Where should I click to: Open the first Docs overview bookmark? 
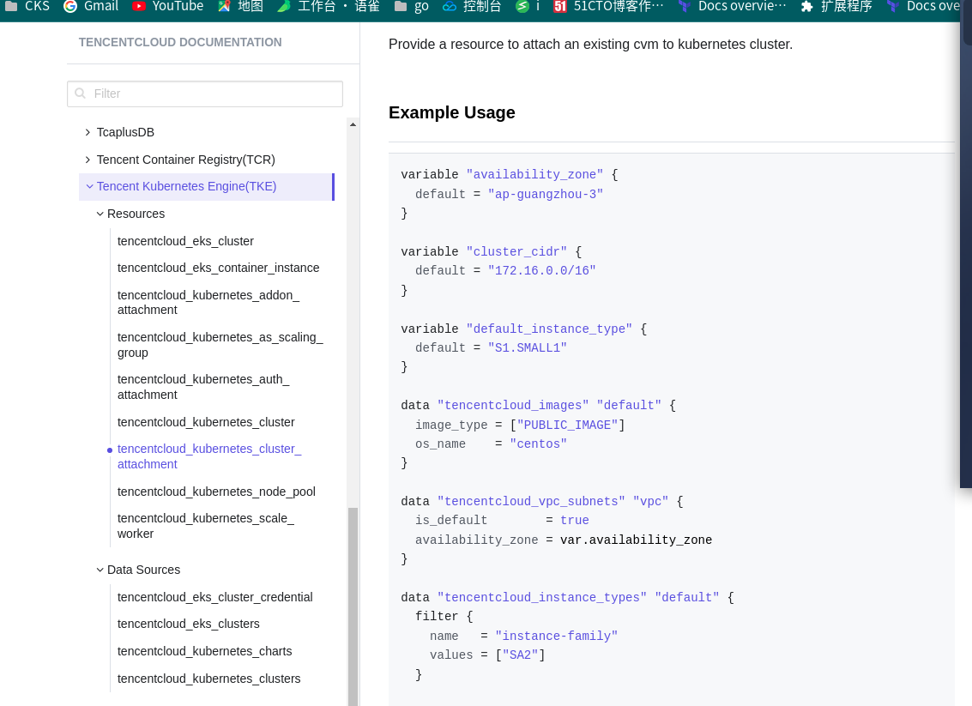(732, 6)
